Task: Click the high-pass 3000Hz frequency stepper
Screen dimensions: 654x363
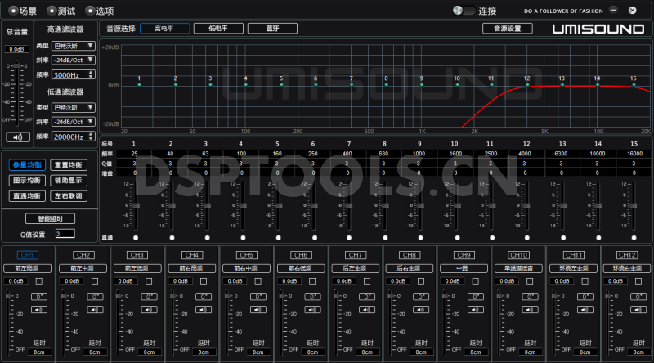Action: pos(91,75)
